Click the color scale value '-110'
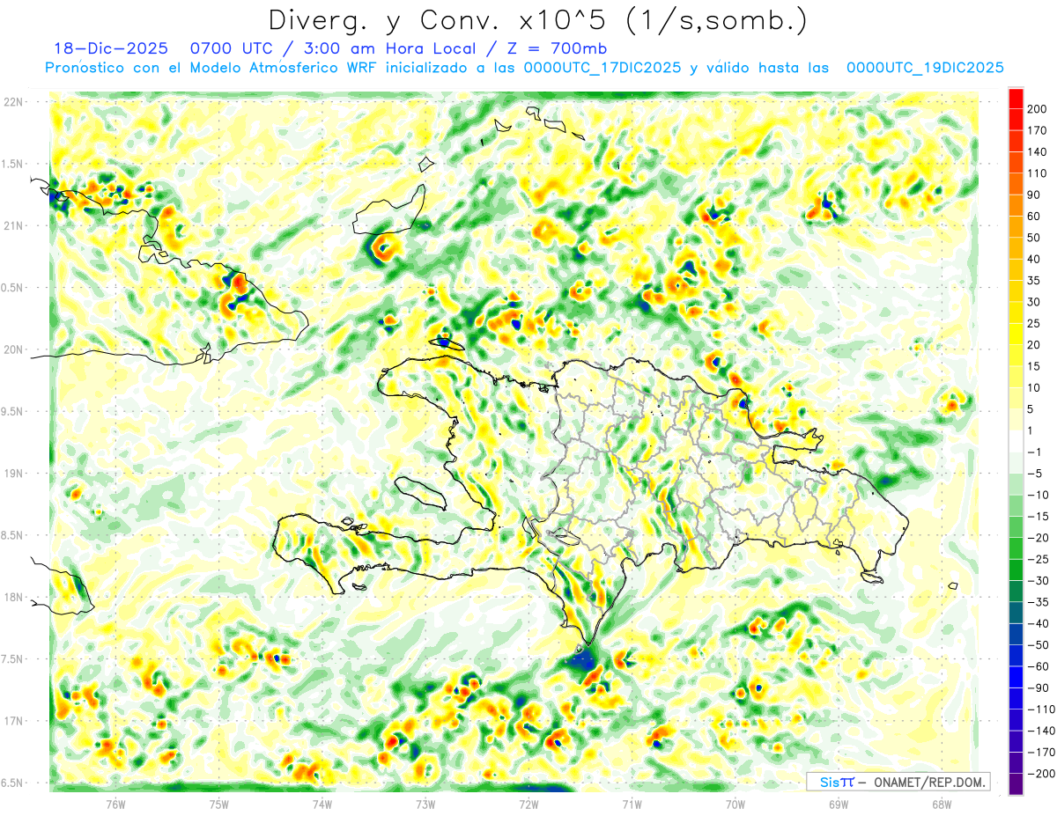Viewport: 1057px width, 816px height. (x=1040, y=709)
